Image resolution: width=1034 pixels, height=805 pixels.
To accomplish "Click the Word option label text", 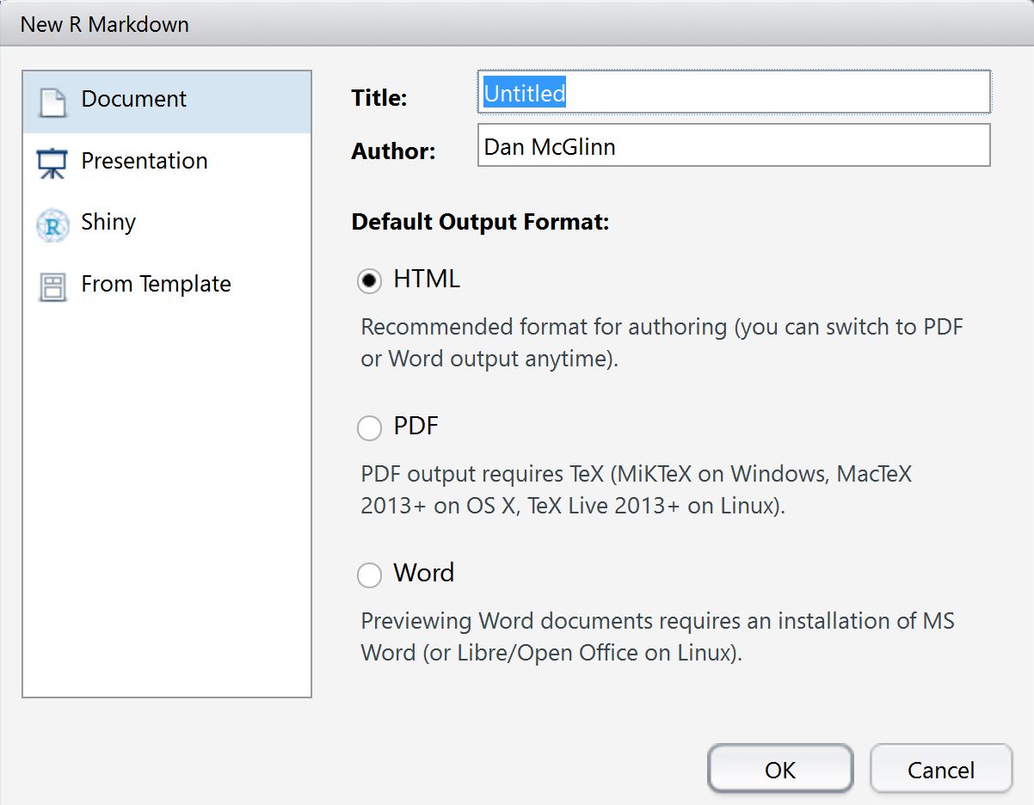I will pos(423,573).
